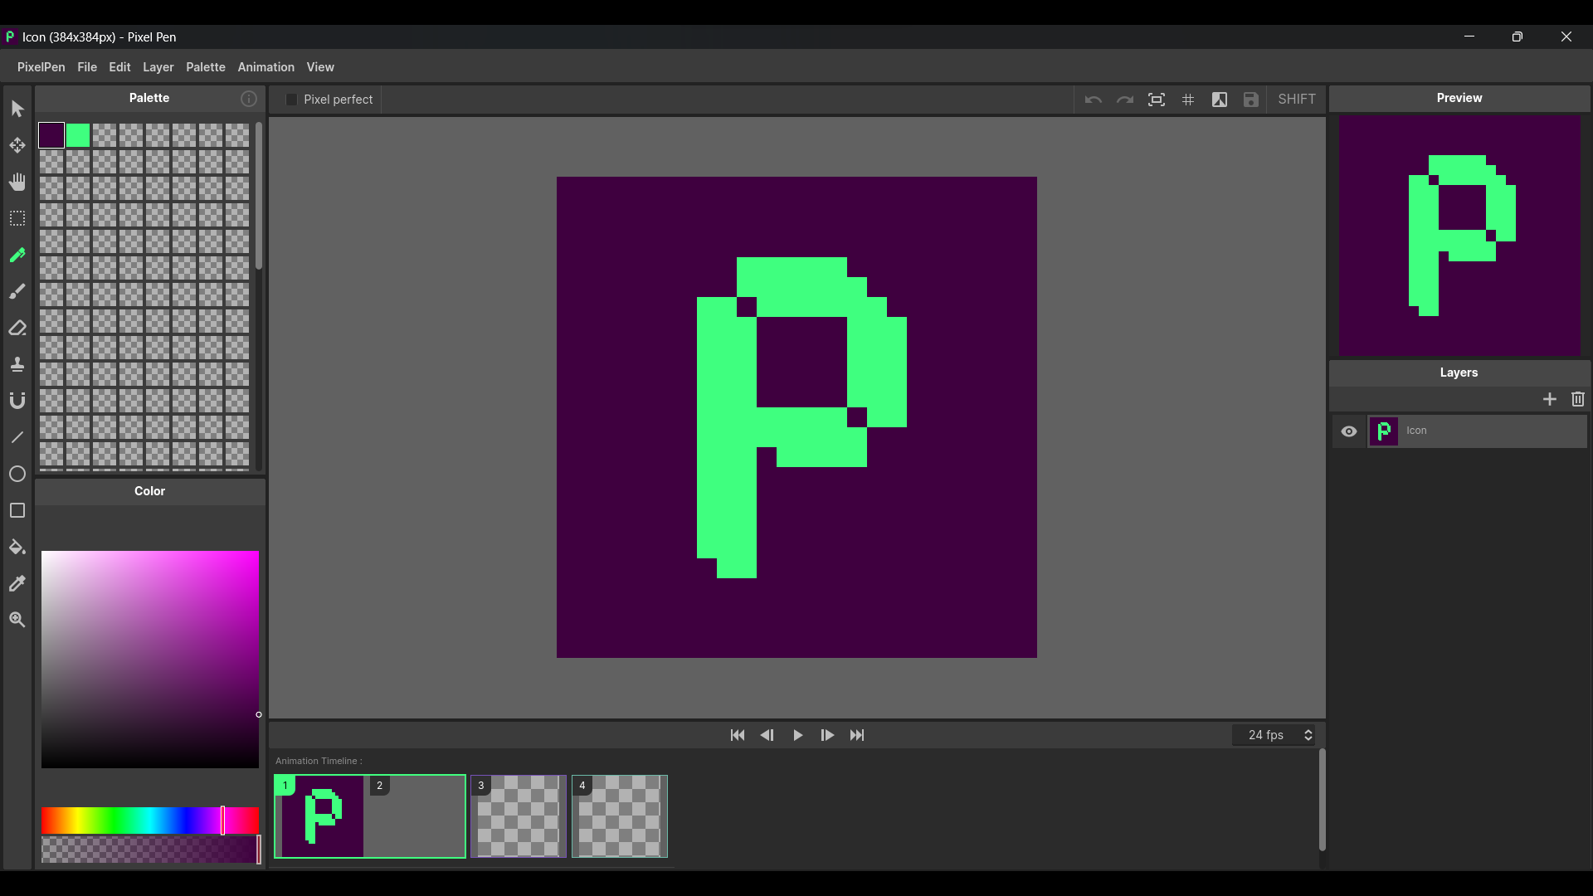Click the Icon layer thumbnail
Screen dimensions: 1593x896
coord(1383,431)
